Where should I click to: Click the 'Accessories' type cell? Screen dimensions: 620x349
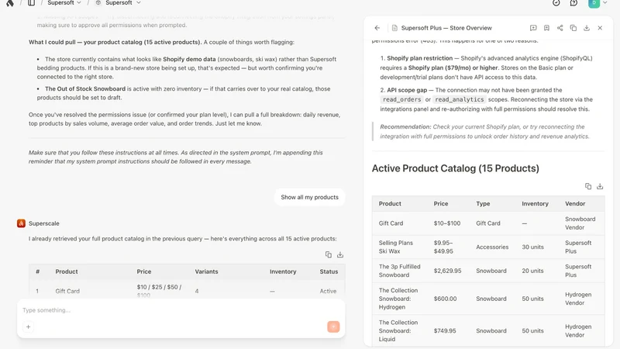[x=492, y=247]
